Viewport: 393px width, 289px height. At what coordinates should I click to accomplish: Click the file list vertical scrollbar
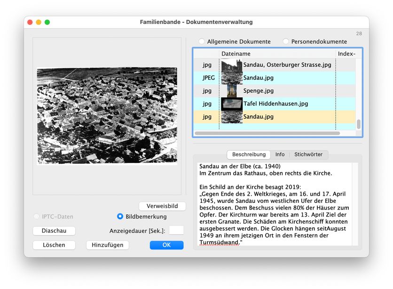(x=359, y=124)
